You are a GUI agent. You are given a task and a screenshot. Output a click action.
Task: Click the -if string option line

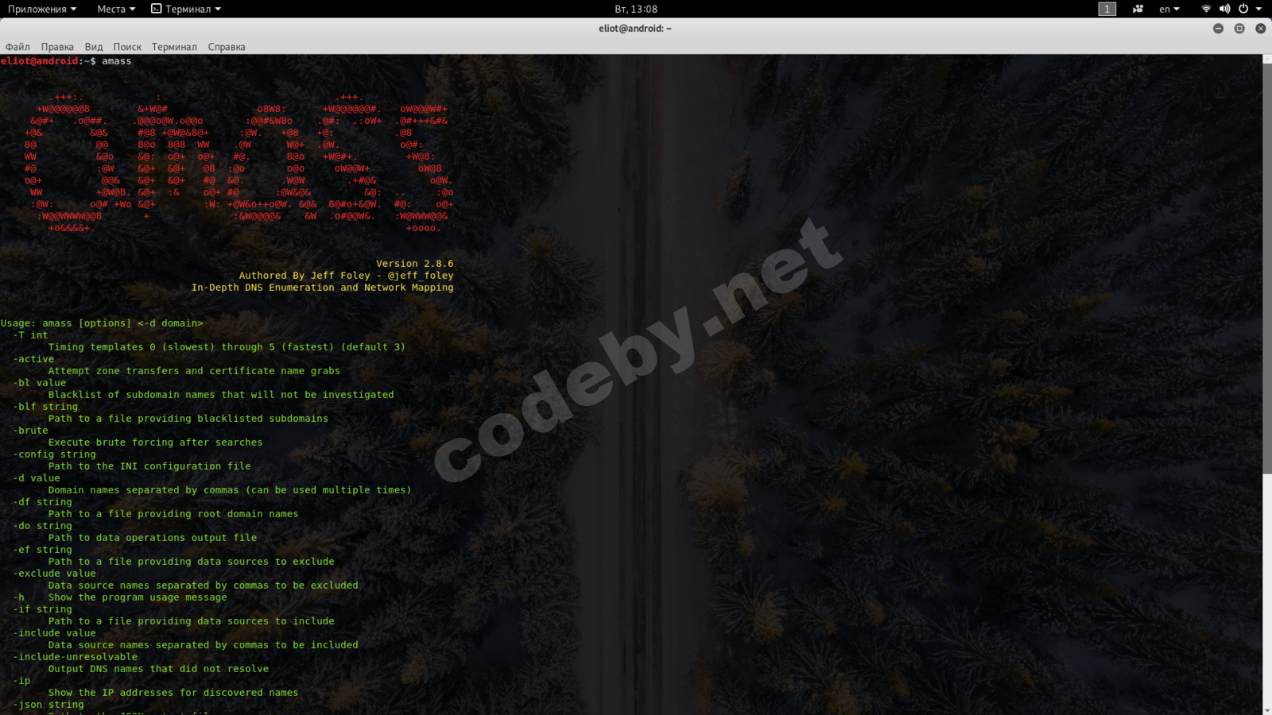[42, 609]
